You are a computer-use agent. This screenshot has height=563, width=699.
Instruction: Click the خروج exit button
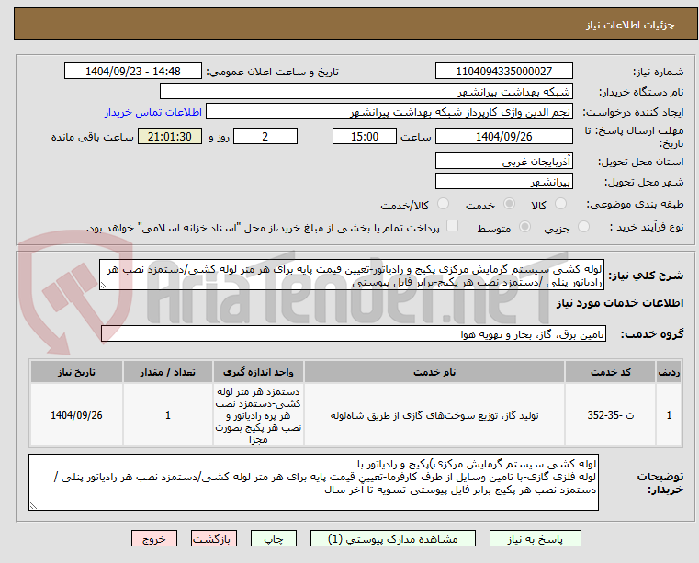(x=153, y=538)
